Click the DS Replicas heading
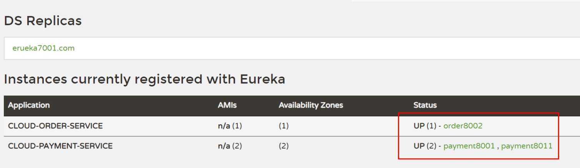580x168 pixels. point(43,21)
